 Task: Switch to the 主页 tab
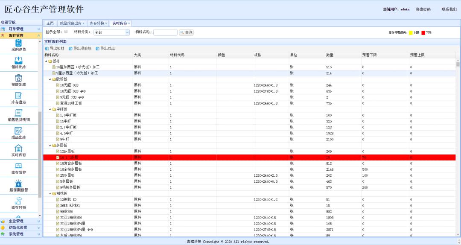50,23
